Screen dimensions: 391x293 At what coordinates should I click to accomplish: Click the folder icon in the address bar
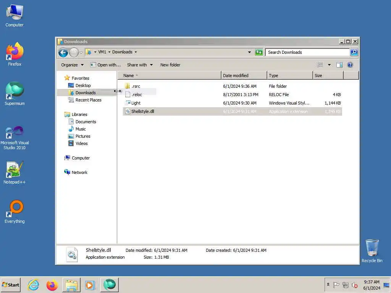[89, 52]
